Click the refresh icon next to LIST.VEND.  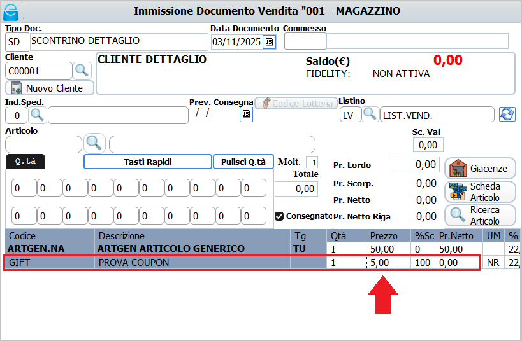(507, 115)
